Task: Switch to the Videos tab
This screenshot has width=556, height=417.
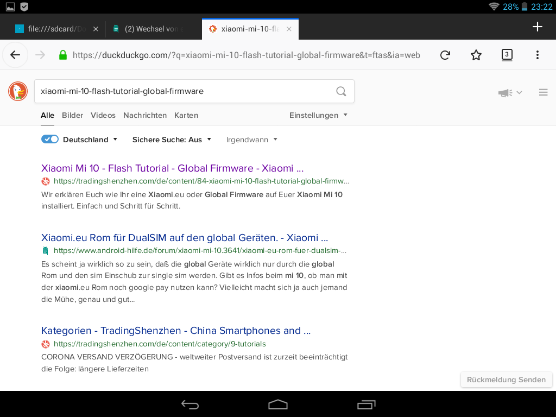Action: pyautogui.click(x=103, y=115)
